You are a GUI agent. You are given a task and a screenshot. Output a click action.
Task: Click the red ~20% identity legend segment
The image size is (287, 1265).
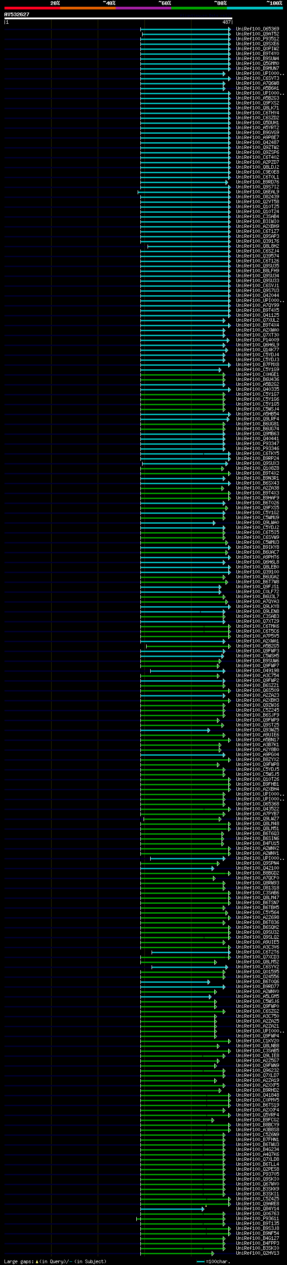pyautogui.click(x=32, y=8)
